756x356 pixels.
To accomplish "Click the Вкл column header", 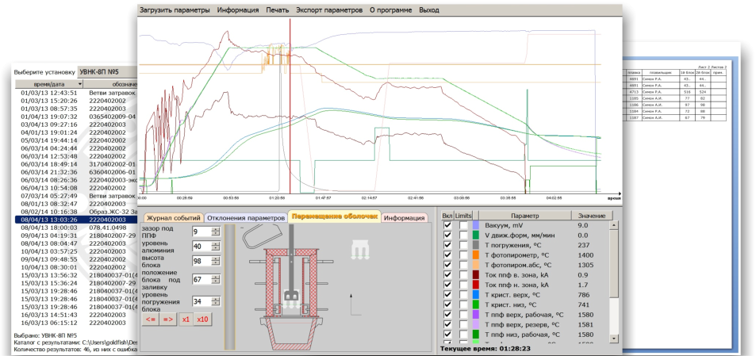I will (448, 216).
